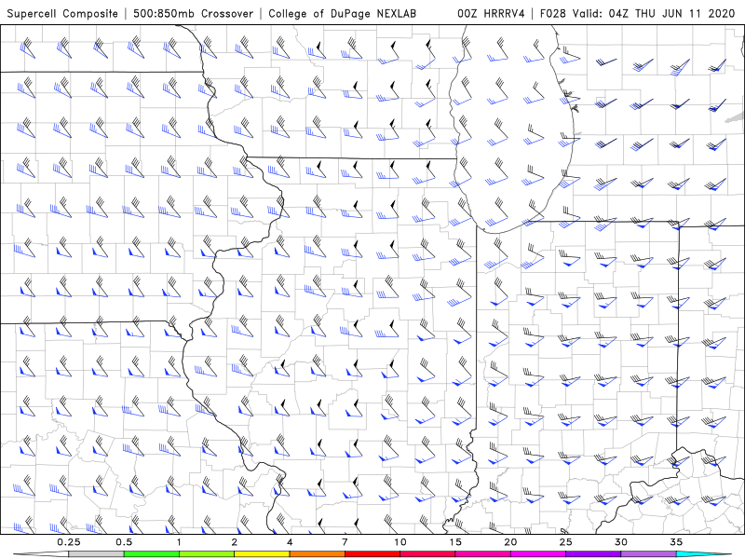Click the '25' legend value
The image size is (745, 559).
[x=566, y=542]
